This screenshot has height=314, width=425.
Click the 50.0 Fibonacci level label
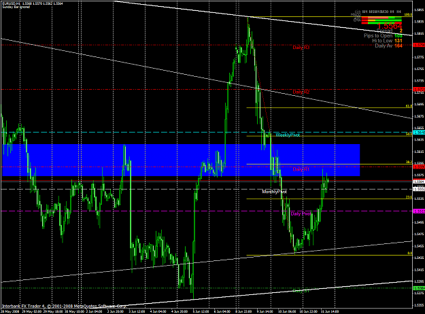pyautogui.click(x=409, y=134)
